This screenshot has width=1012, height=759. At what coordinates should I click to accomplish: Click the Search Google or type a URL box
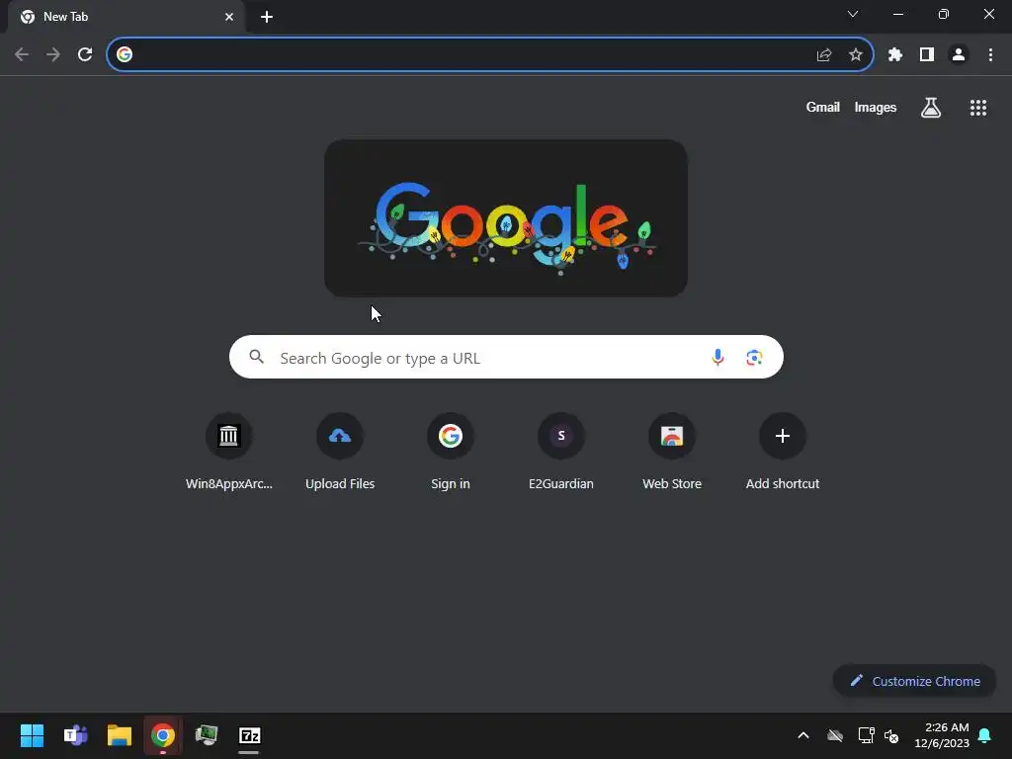506,357
